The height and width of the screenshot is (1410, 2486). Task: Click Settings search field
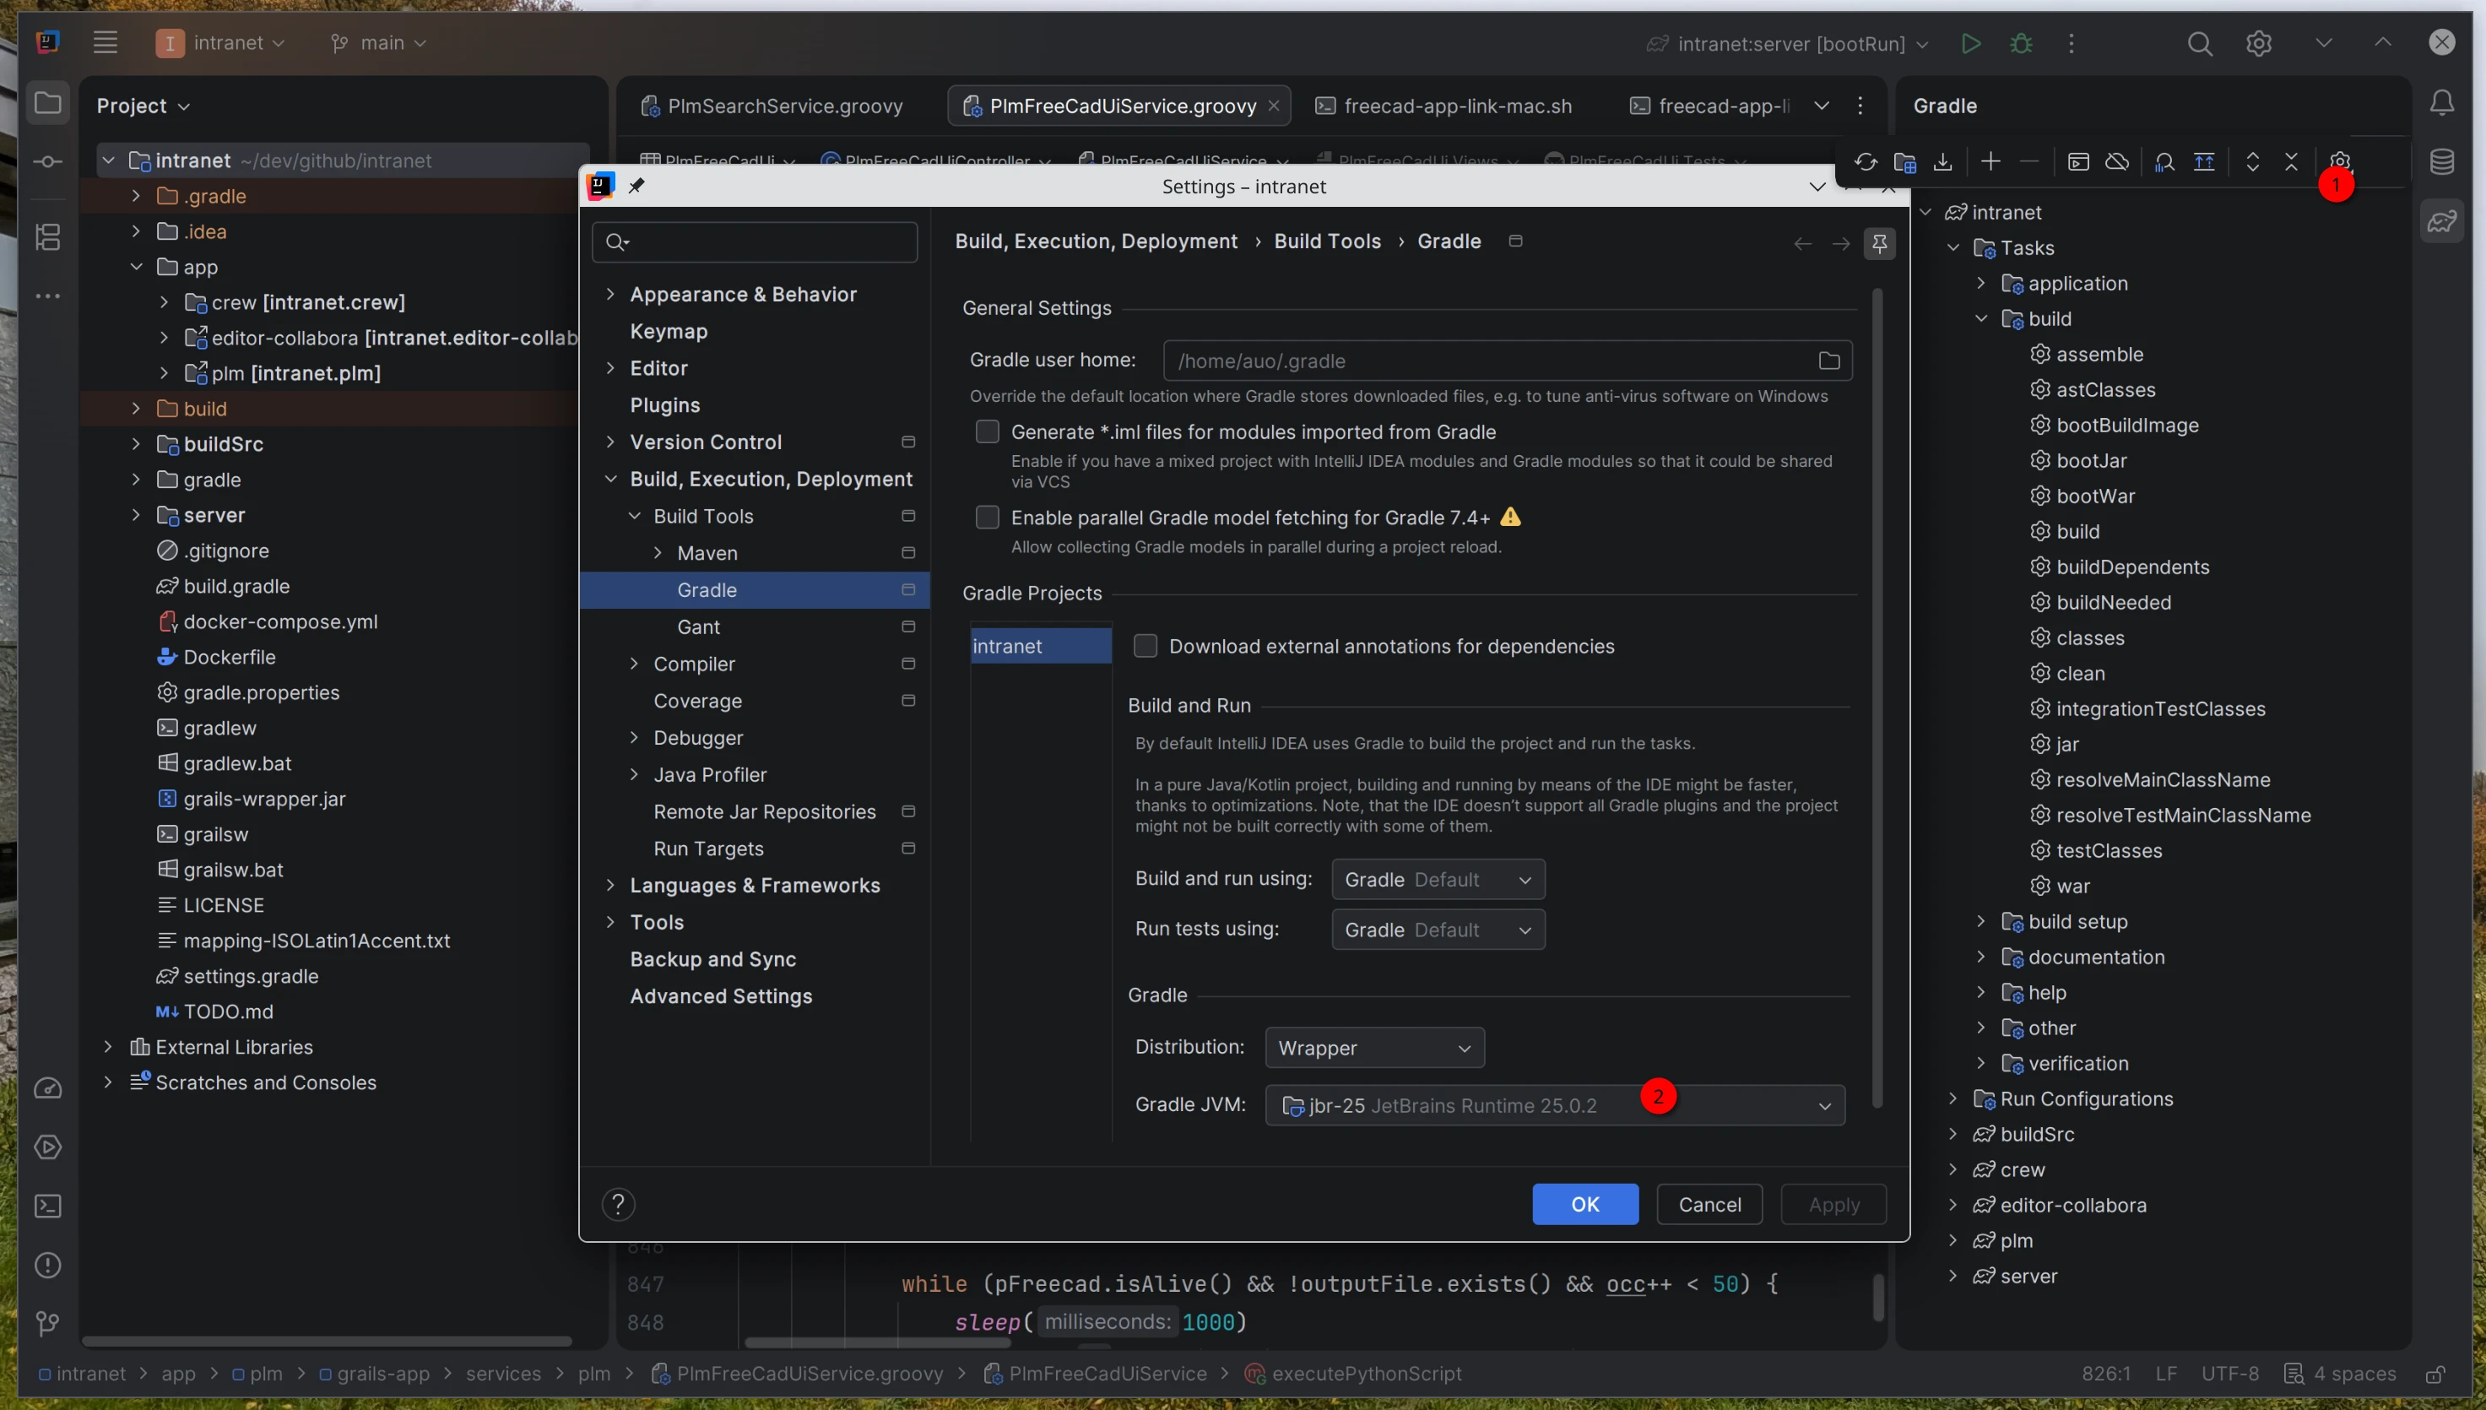[756, 242]
